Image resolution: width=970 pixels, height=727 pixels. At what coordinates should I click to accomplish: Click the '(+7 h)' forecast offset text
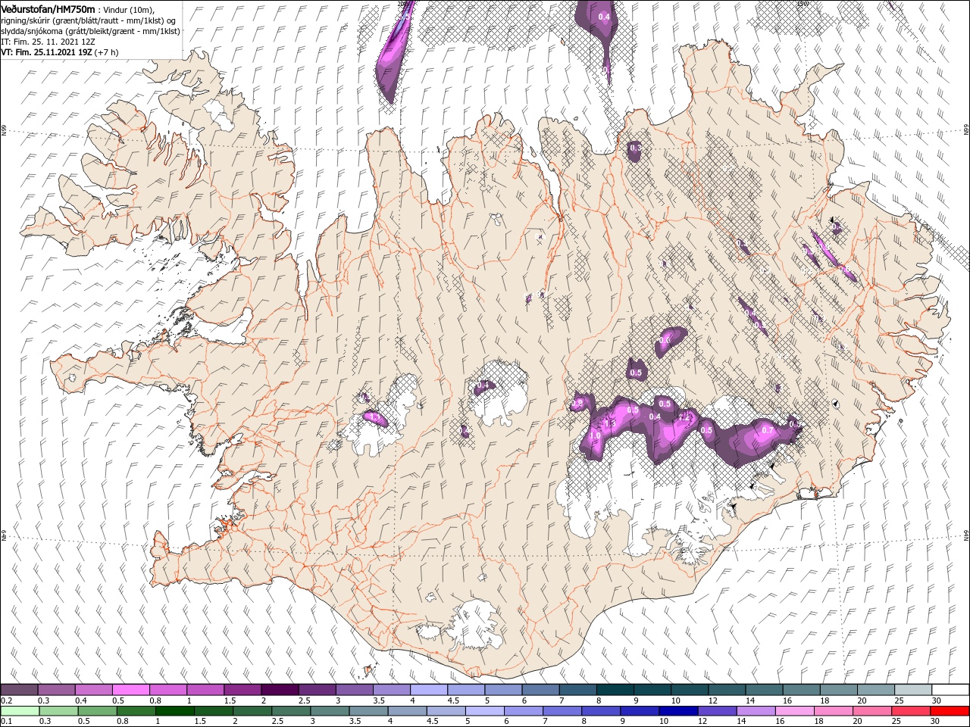(x=106, y=52)
